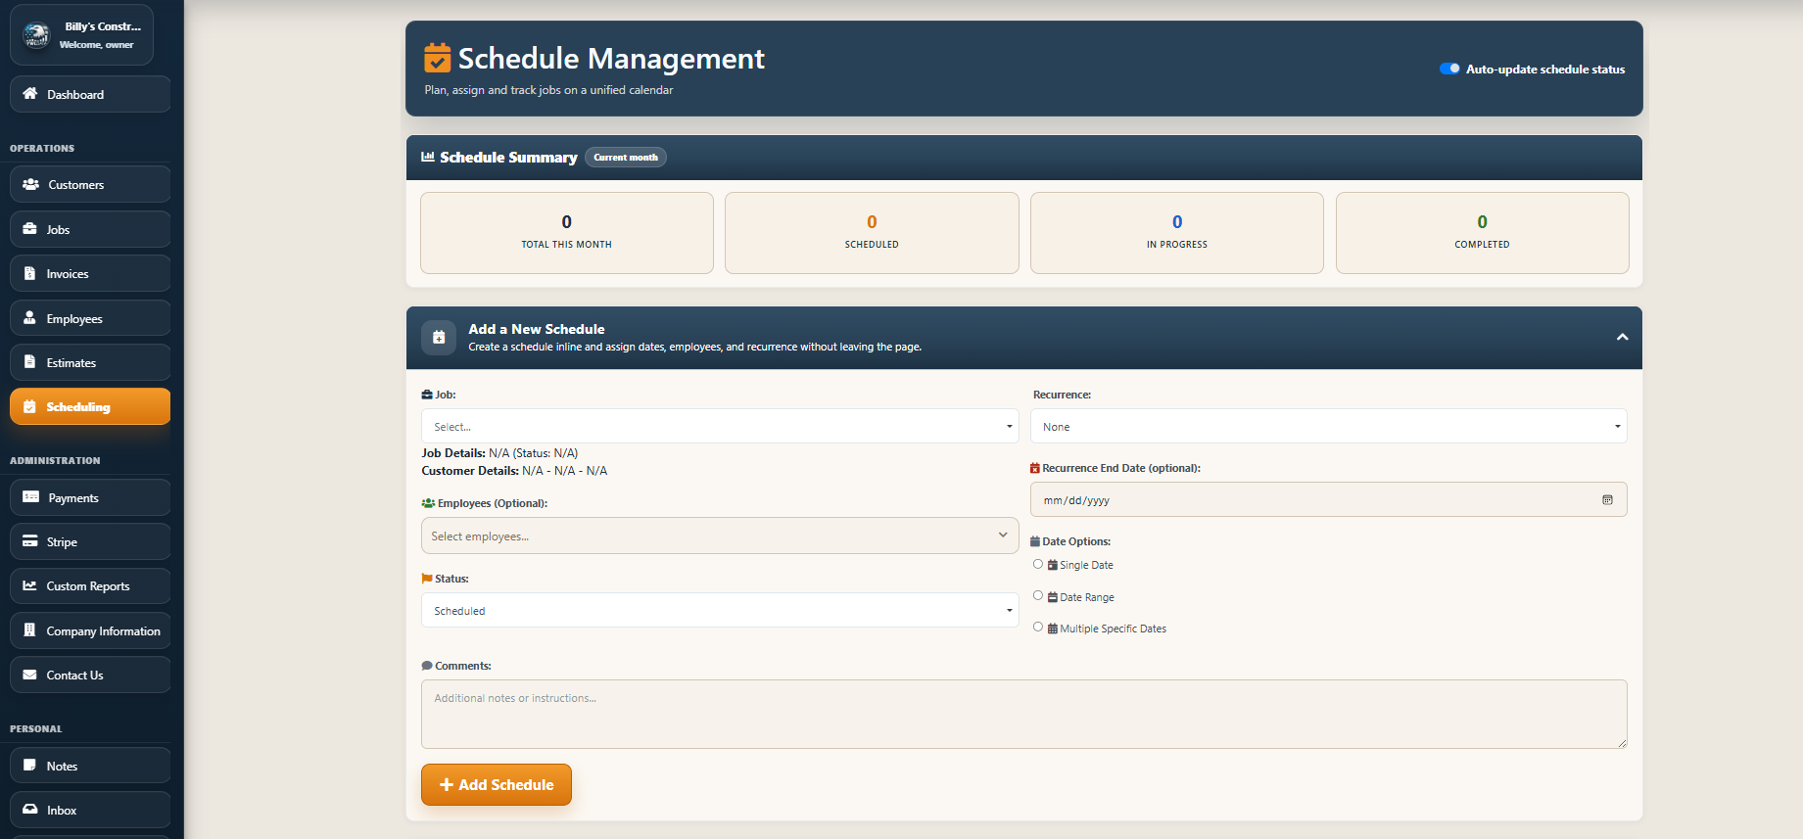1803x839 pixels.
Task: Click the In Progress summary card
Action: 1177,233
